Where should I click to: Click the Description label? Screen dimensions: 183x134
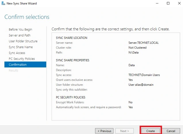point(64,70)
